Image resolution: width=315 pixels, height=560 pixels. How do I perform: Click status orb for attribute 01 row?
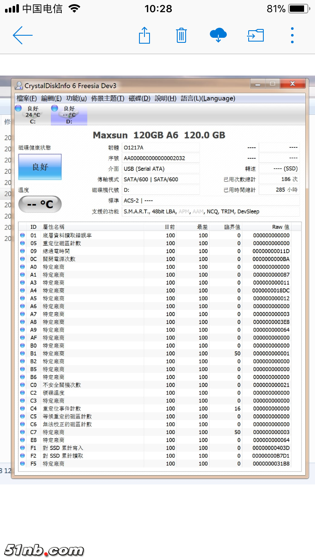(x=22, y=236)
